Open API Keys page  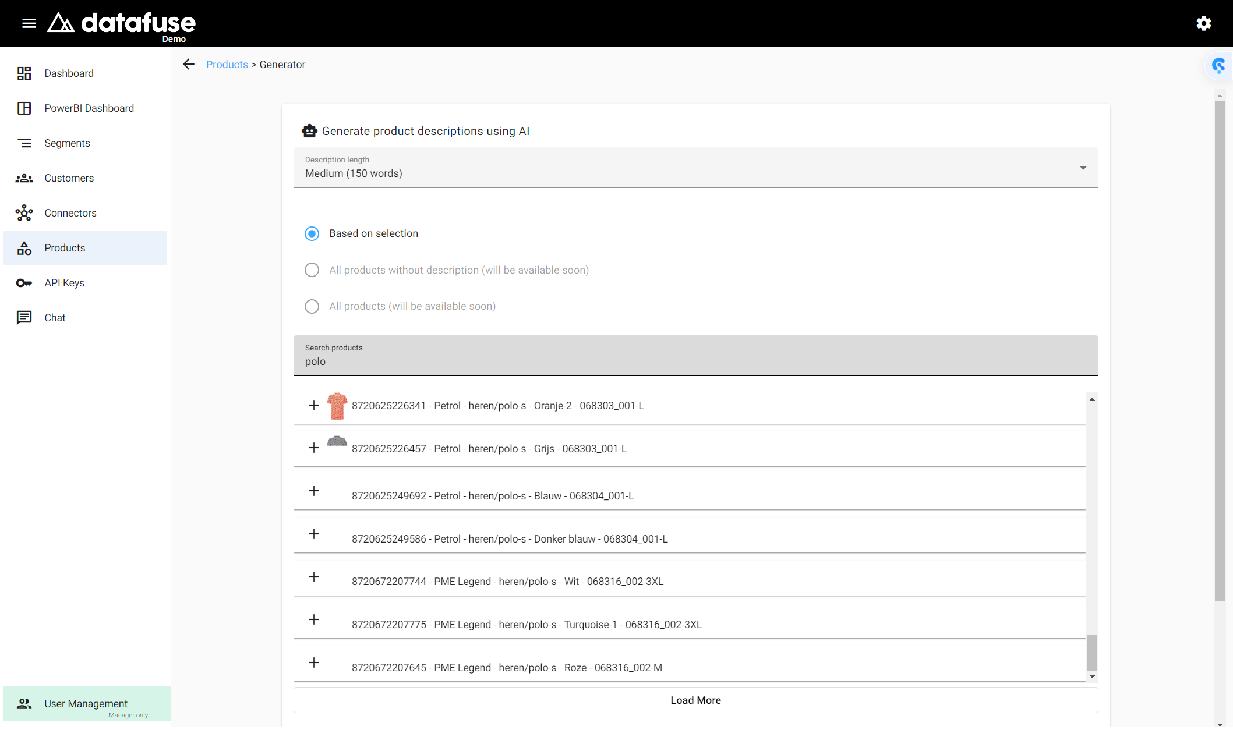pos(85,283)
